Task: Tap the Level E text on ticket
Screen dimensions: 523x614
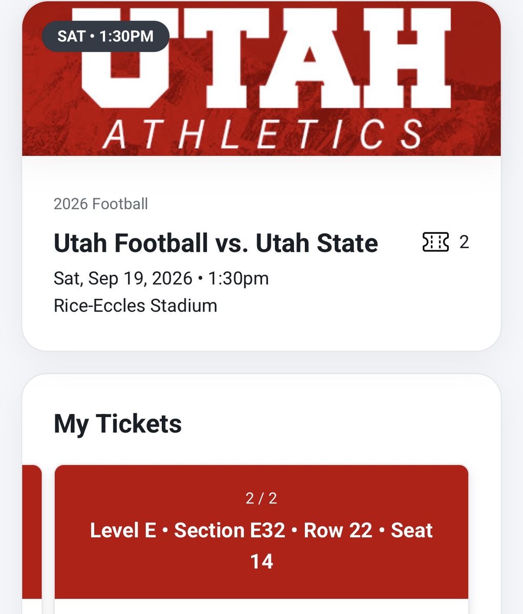Action: [x=123, y=530]
